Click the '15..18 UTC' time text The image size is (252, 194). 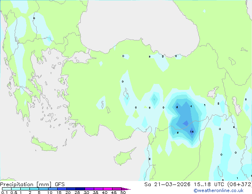209,184
